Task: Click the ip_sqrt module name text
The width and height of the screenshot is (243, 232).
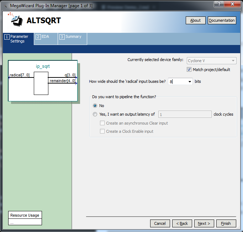Action: point(43,66)
